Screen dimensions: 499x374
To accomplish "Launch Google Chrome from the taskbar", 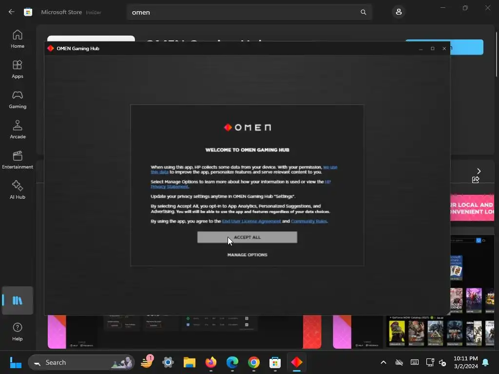I will [x=253, y=362].
